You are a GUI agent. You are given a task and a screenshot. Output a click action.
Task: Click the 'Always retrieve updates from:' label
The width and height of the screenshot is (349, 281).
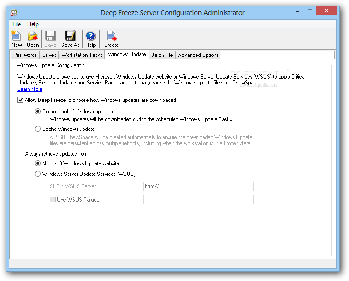[57, 154]
